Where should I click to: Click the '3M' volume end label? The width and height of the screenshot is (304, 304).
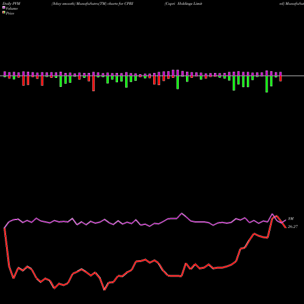click(291, 219)
